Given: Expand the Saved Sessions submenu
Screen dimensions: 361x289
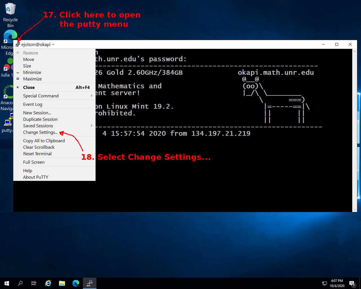Looking at the screenshot, I should click(54, 126).
